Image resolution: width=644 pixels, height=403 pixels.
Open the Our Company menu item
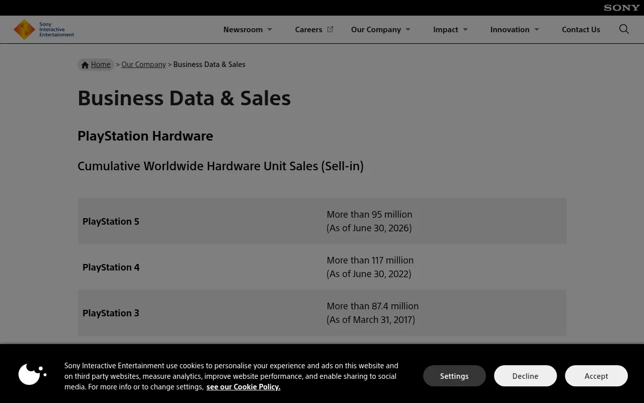coord(376,29)
